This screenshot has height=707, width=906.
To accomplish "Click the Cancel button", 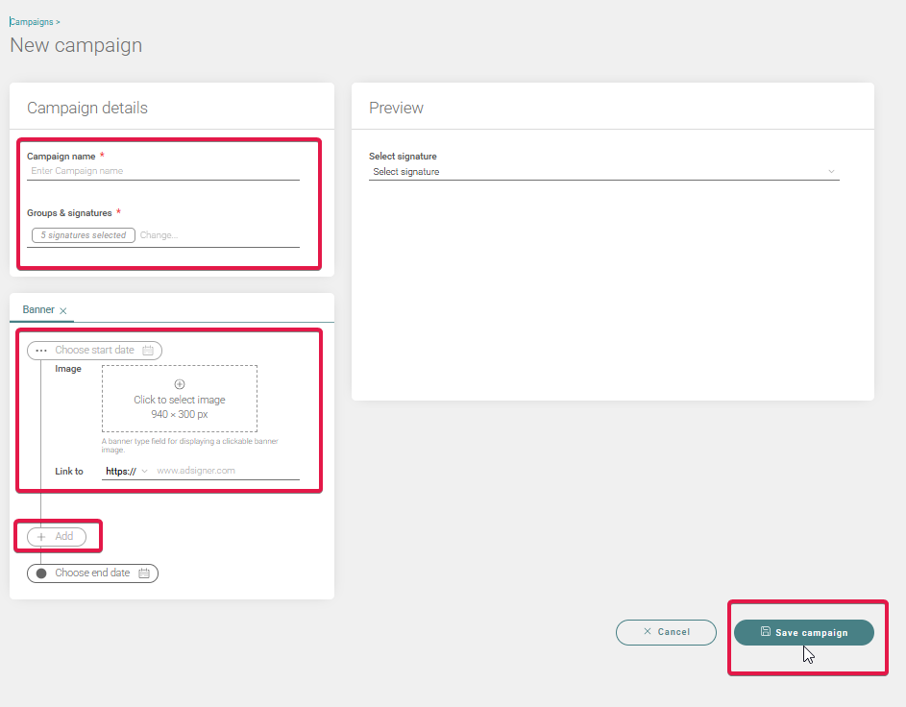I will click(x=666, y=632).
